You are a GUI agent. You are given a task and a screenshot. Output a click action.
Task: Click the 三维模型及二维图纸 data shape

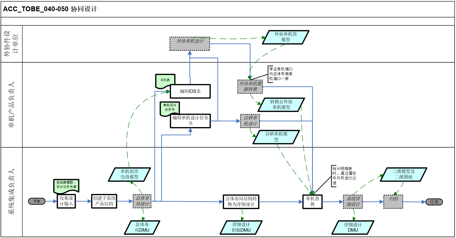pyautogui.click(x=403, y=174)
